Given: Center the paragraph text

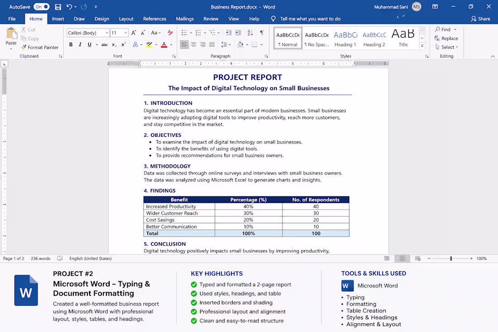Looking at the screenshot, I should tap(193, 45).
